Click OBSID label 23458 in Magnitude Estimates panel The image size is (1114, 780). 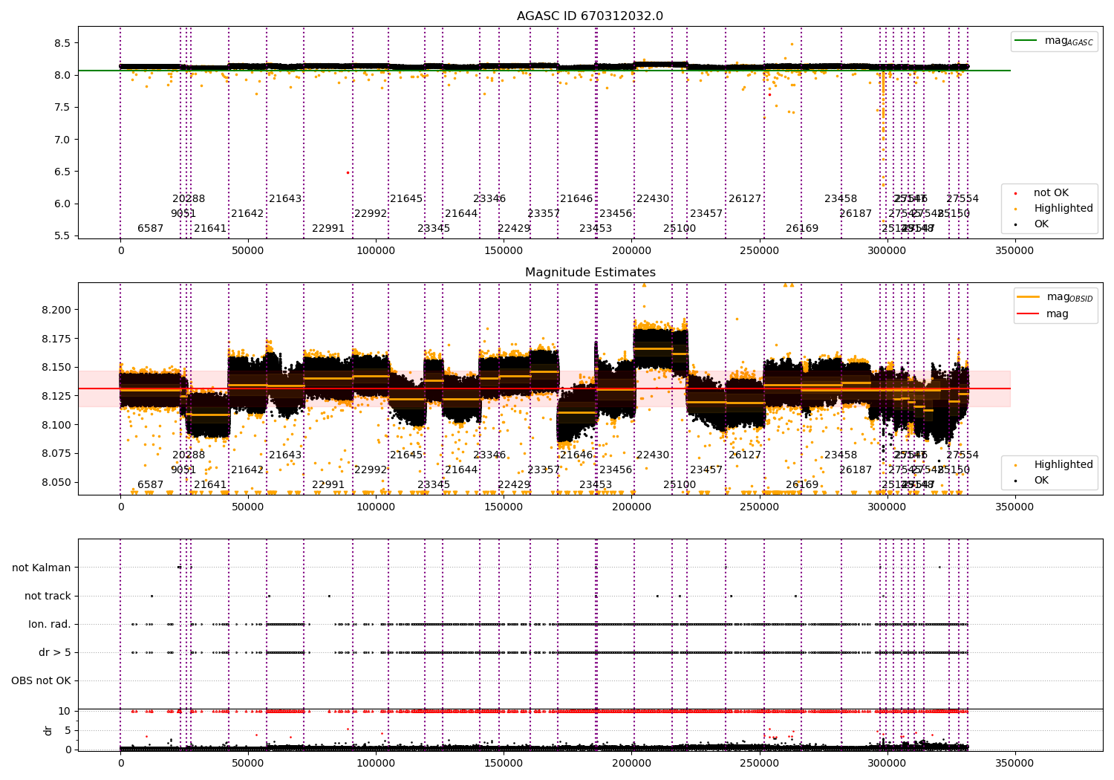tap(841, 455)
